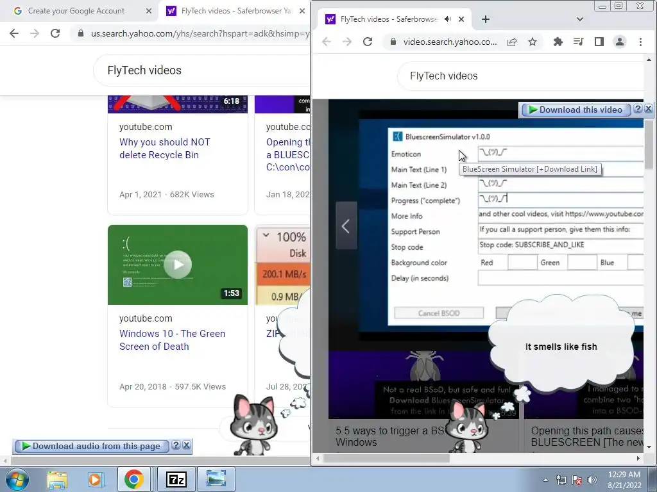
Task: Click volume speaker tray icon
Action: (592, 480)
